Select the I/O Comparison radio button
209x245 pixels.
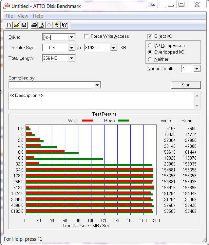pyautogui.click(x=150, y=46)
